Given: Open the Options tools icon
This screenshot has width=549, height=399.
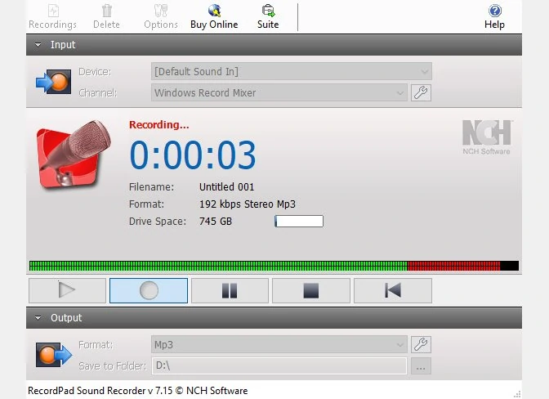Looking at the screenshot, I should [161, 11].
